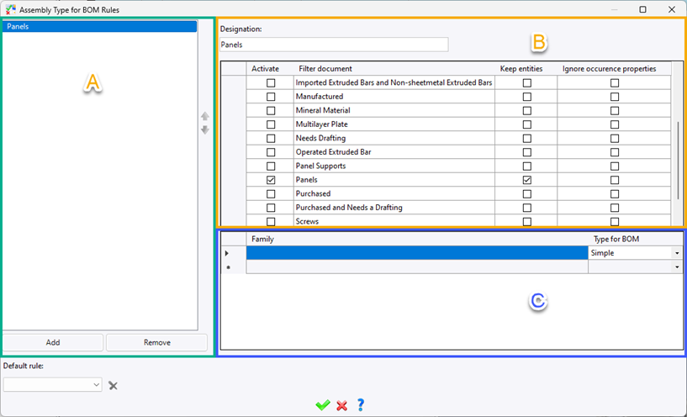Click the Designation text field
Viewport: 687px width, 417px height.
[x=333, y=45]
